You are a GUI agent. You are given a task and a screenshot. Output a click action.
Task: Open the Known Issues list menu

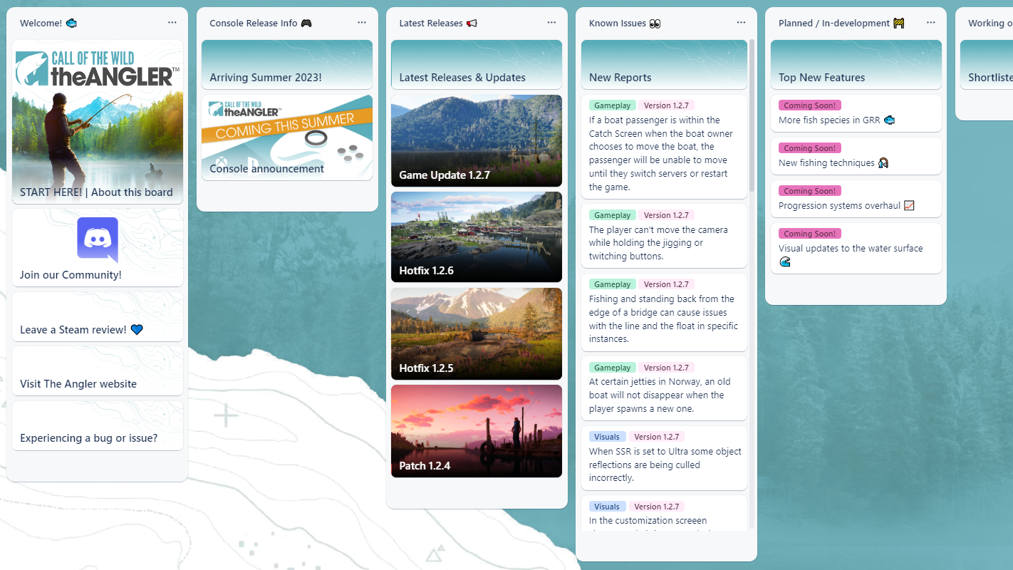click(x=741, y=23)
